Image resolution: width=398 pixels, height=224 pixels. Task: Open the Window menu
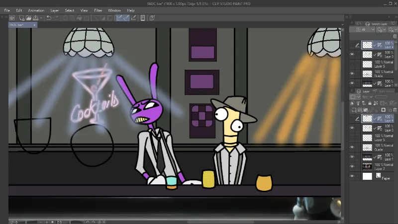114,10
